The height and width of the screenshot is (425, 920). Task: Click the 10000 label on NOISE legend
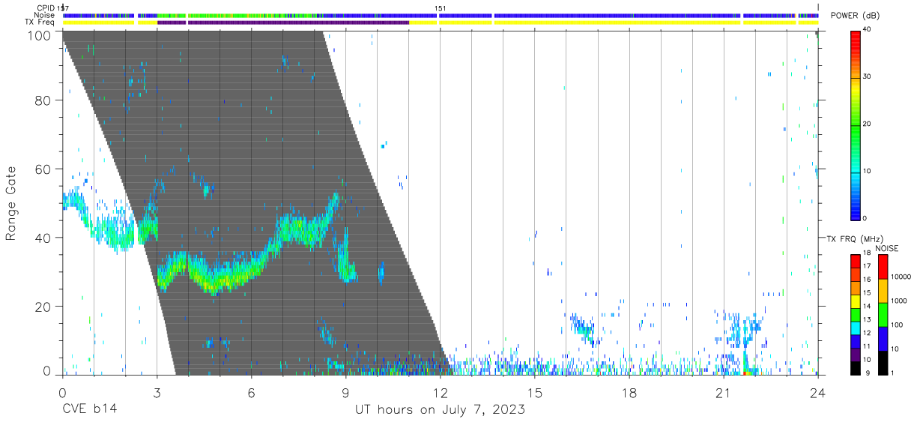tap(902, 277)
